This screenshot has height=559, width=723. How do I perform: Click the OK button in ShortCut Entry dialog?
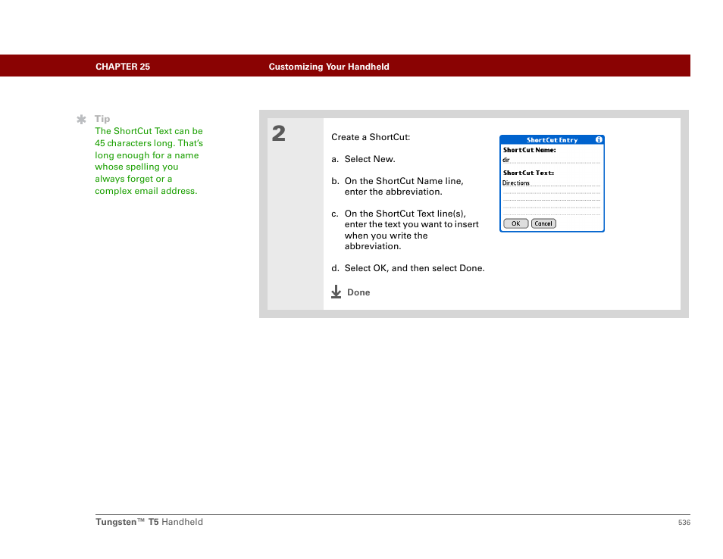515,223
